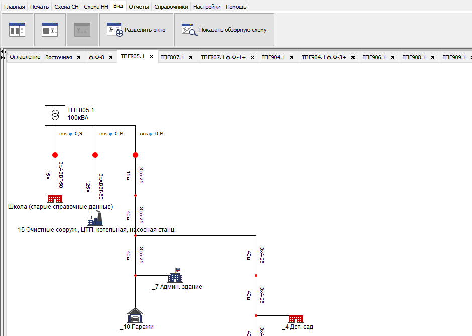The height and width of the screenshot is (336, 472).
Task: Click the Школа (старые справочные данные) label
Action: coord(60,207)
